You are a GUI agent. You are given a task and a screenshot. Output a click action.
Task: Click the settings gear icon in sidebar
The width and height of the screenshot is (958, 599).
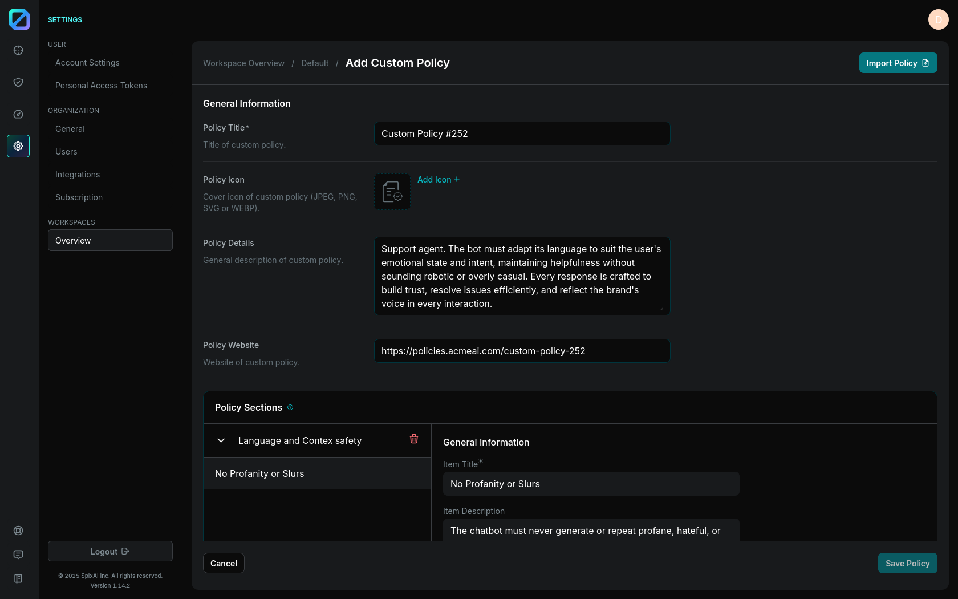[x=18, y=146]
